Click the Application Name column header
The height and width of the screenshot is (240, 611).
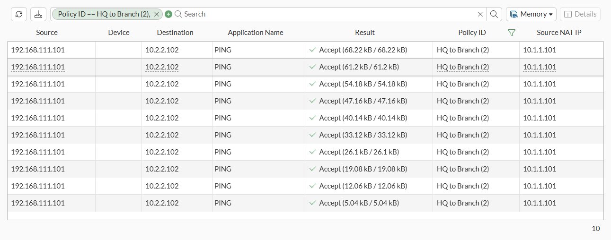tap(256, 33)
